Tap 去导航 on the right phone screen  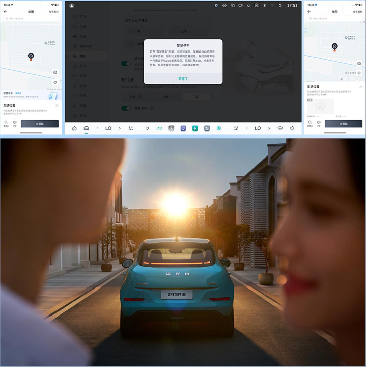click(344, 124)
